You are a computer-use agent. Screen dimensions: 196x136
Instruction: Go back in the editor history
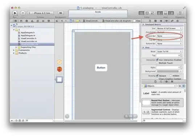[62, 21]
